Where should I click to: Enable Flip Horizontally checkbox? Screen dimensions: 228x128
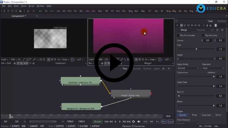click(178, 35)
